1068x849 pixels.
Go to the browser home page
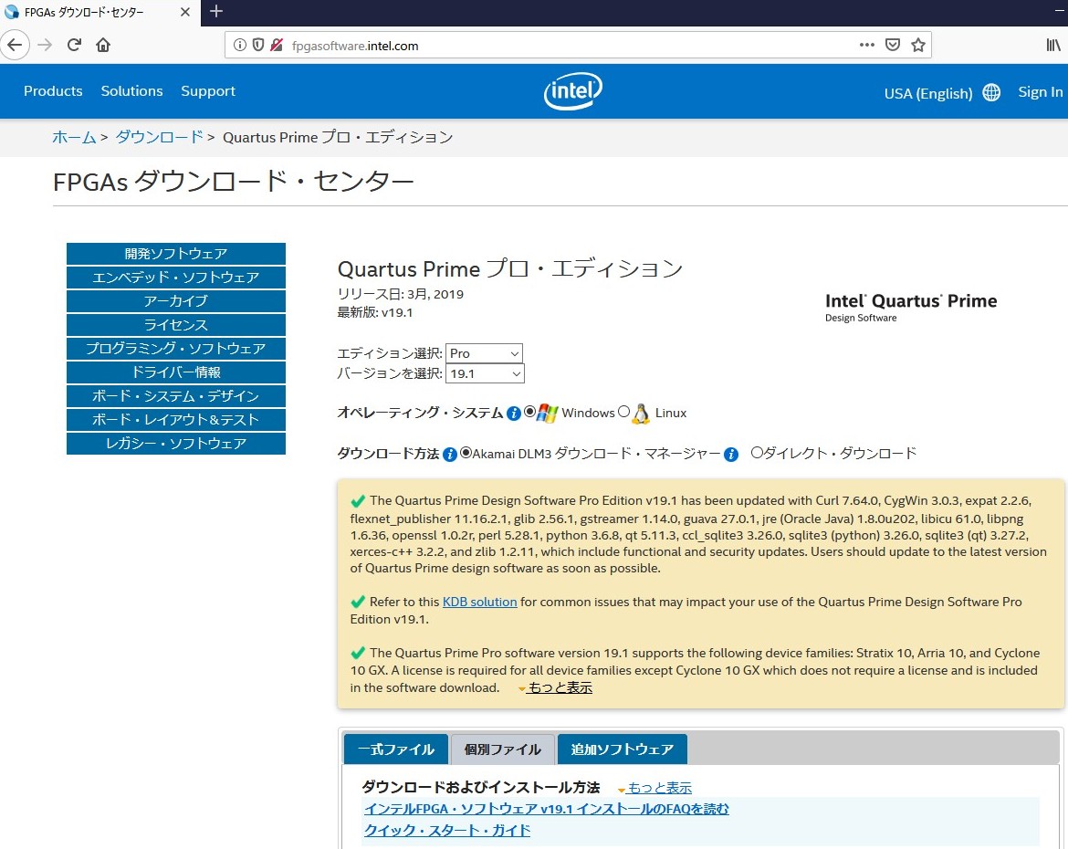pos(103,45)
